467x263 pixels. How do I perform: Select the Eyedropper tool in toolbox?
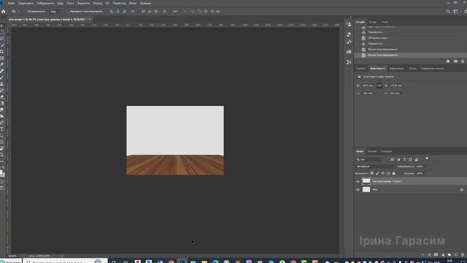tap(1, 64)
